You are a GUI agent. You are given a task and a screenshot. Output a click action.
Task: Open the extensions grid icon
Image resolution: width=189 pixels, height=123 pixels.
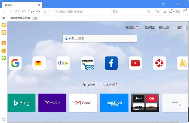(x=178, y=12)
